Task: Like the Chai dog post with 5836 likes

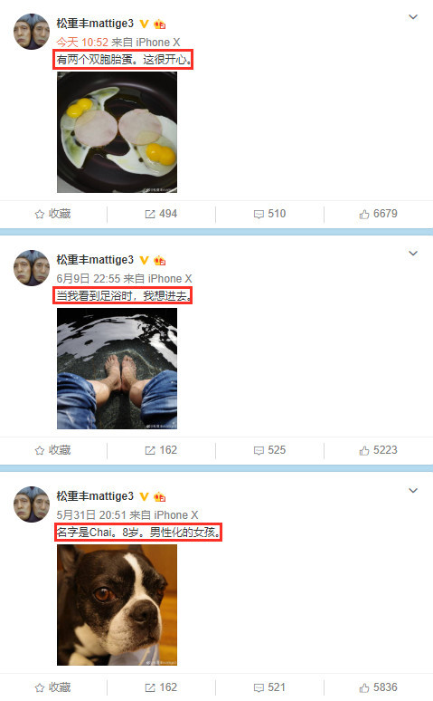Action: tap(378, 687)
